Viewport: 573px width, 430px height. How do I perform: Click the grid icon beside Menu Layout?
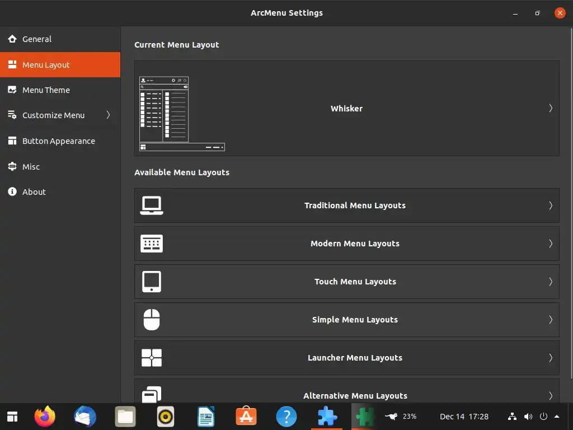pos(12,64)
